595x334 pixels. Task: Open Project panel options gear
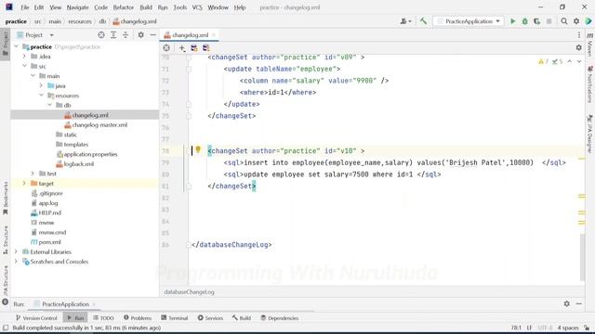coord(140,35)
